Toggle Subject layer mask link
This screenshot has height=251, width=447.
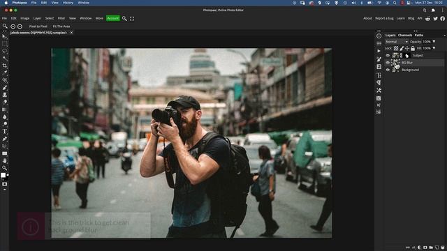coord(402,56)
